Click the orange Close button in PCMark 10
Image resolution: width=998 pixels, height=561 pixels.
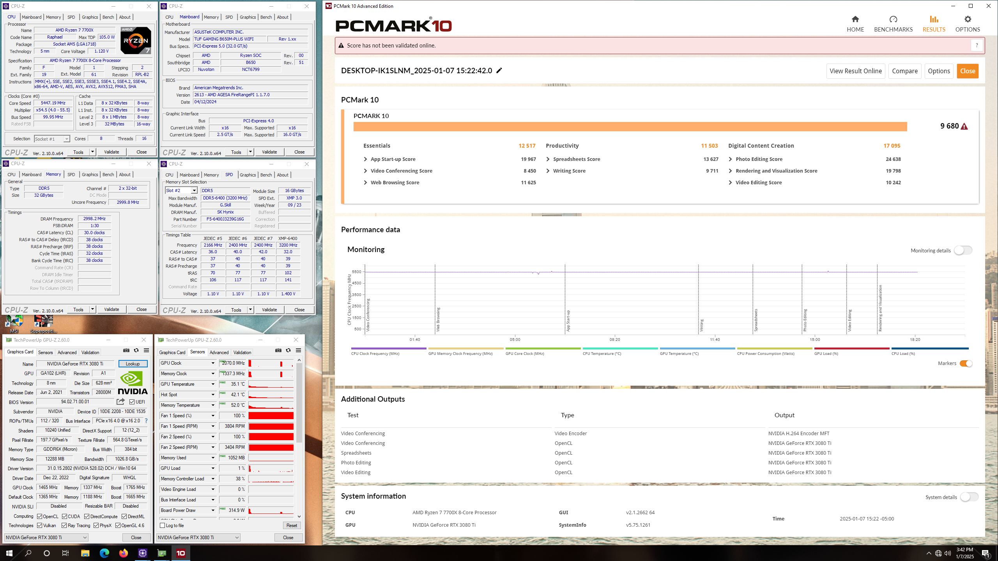[x=968, y=71]
